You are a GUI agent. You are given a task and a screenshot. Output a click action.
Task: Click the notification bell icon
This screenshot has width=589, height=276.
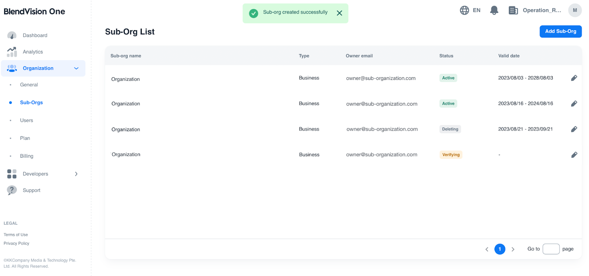[494, 10]
